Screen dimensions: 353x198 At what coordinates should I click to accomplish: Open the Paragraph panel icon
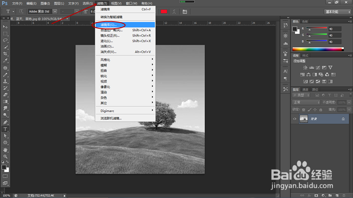[x=285, y=78]
